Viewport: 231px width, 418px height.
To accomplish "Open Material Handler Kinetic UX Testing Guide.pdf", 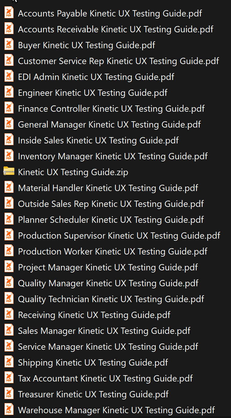I will tap(108, 188).
